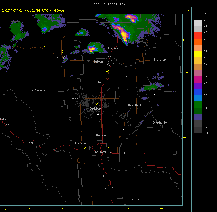Click the Innisfail city label

[x=104, y=82]
